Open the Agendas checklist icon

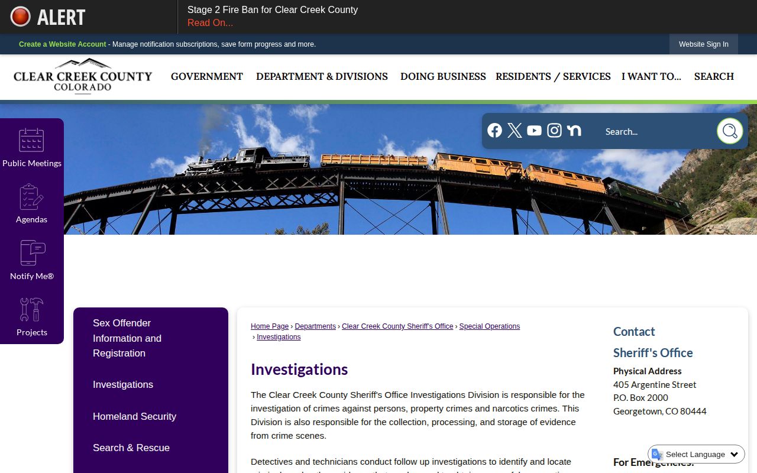31,197
